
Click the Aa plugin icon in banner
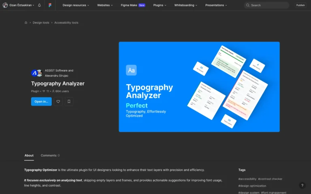tap(131, 70)
